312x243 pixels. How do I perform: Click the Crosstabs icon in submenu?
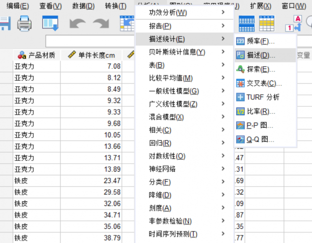coord(240,83)
